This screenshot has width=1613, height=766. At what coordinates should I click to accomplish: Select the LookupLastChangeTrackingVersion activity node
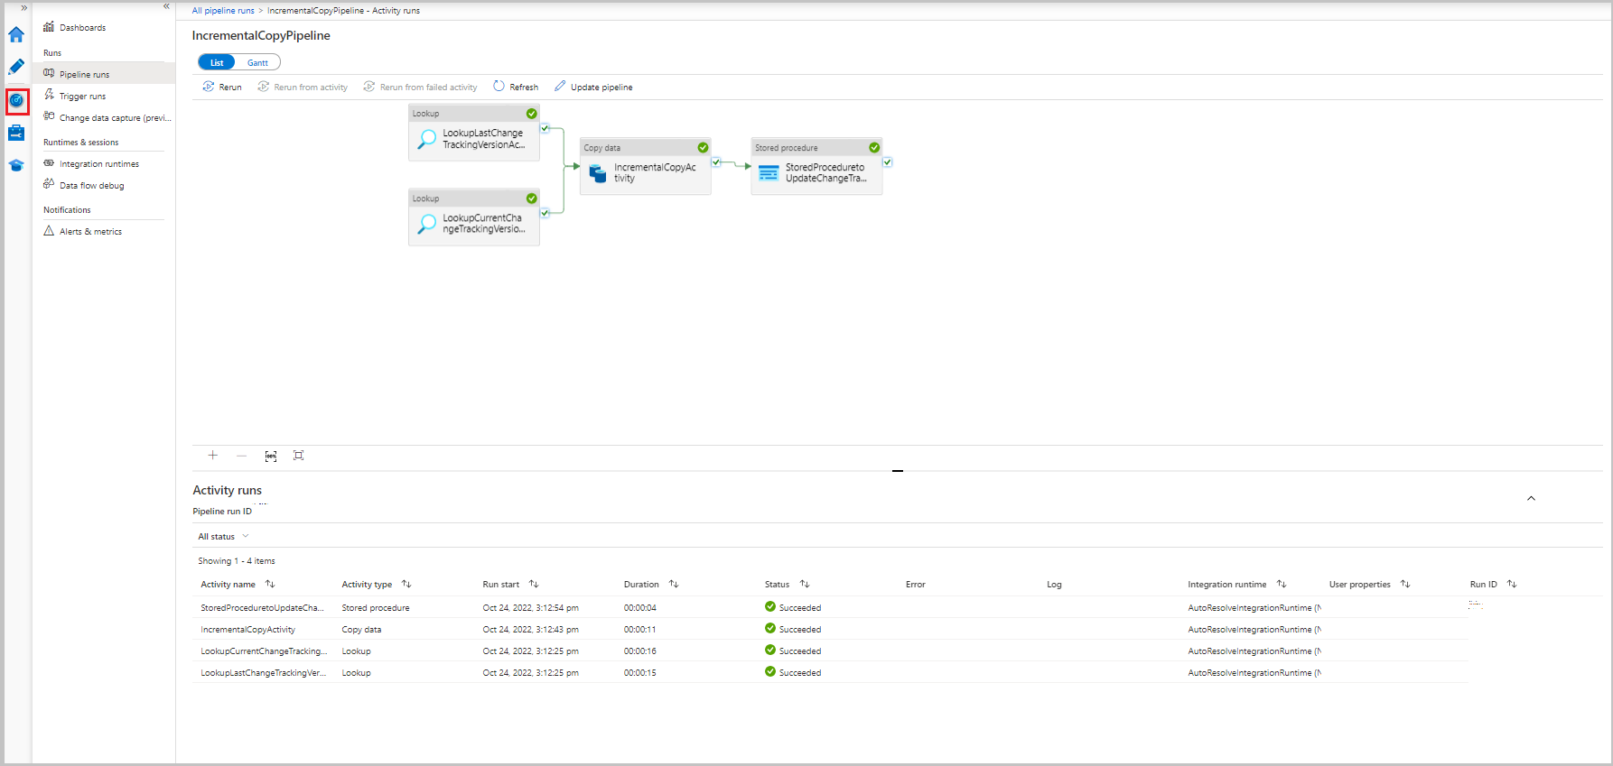pyautogui.click(x=474, y=134)
